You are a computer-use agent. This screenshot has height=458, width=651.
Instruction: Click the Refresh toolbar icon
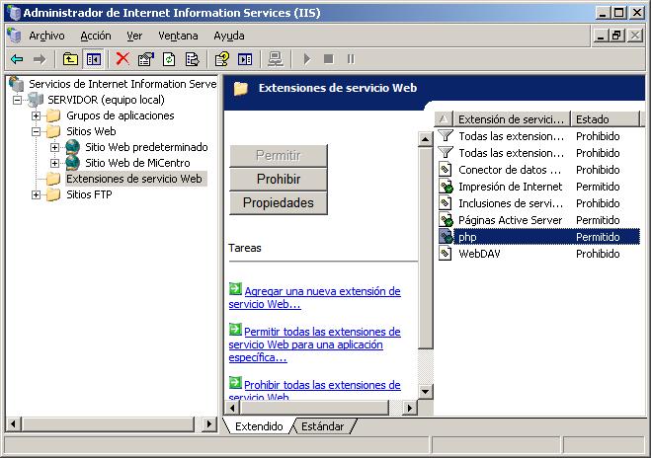tap(169, 59)
